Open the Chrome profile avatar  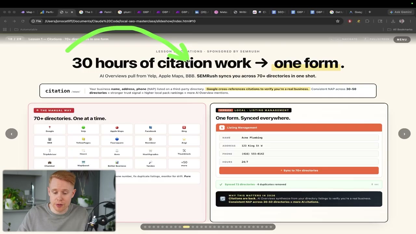(402, 21)
